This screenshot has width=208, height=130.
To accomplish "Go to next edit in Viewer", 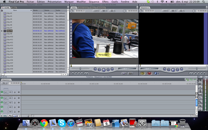I will point(112,69).
